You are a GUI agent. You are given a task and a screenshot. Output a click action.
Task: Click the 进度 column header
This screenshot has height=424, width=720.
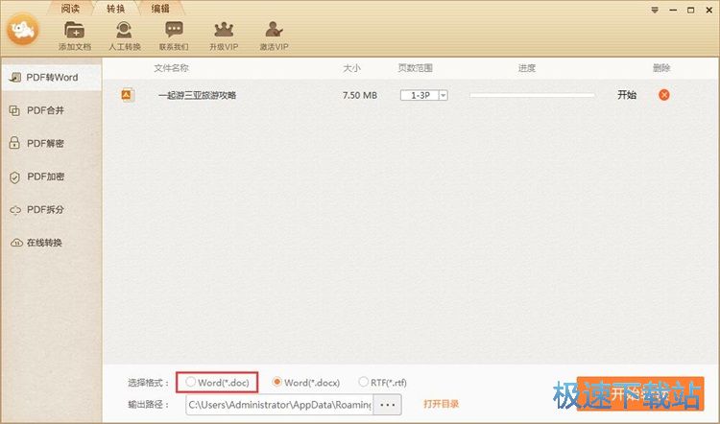[527, 68]
